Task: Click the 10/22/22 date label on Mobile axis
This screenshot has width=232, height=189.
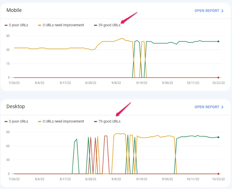Action: point(218,82)
